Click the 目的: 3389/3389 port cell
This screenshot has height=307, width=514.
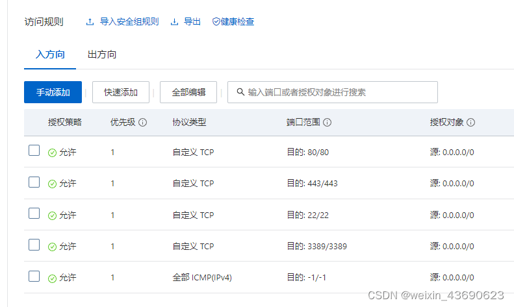(317, 246)
